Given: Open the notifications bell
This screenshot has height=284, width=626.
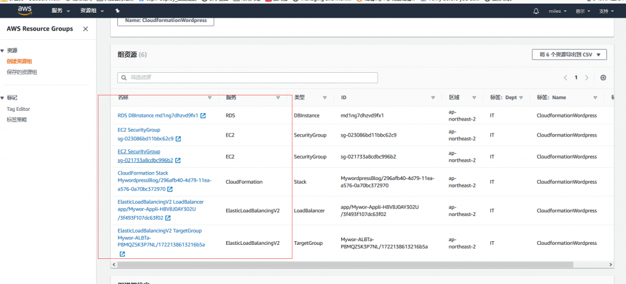Looking at the screenshot, I should pyautogui.click(x=536, y=11).
